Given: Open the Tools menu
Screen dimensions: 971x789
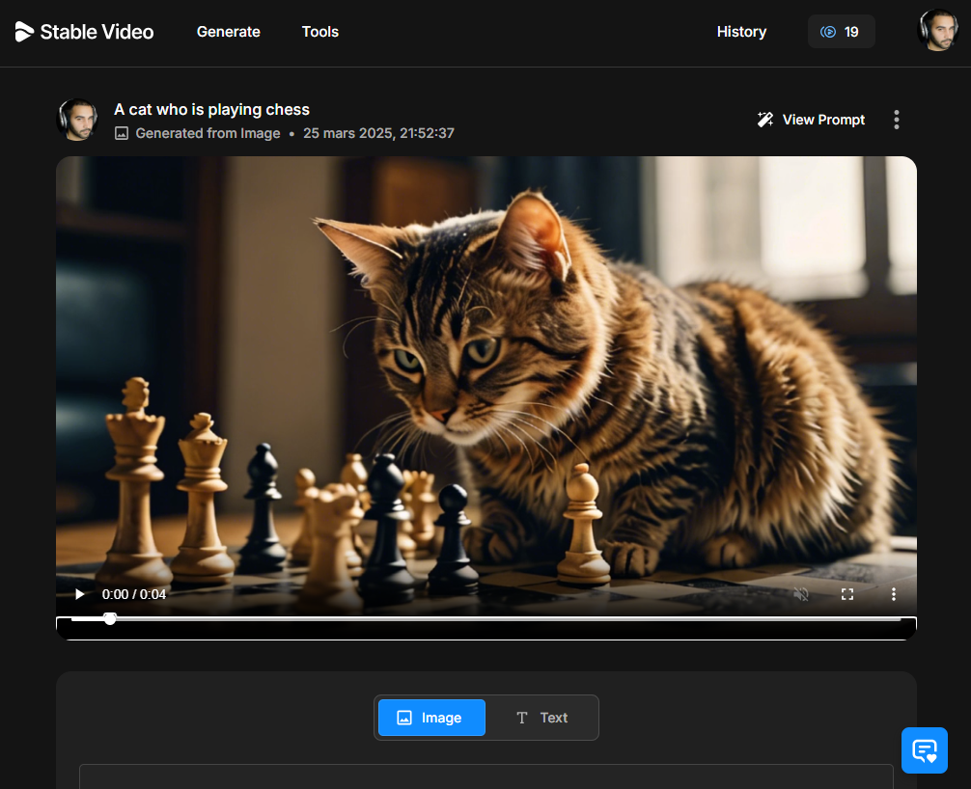Looking at the screenshot, I should [319, 32].
